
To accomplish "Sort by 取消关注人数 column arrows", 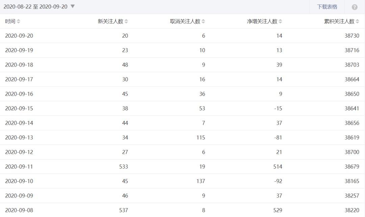I will (203, 22).
